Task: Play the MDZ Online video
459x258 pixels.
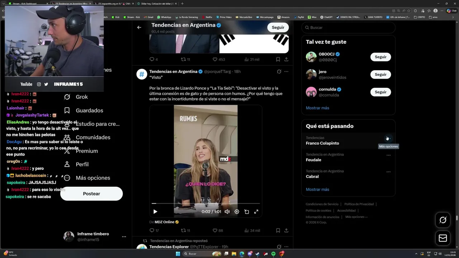Action: coord(155,212)
